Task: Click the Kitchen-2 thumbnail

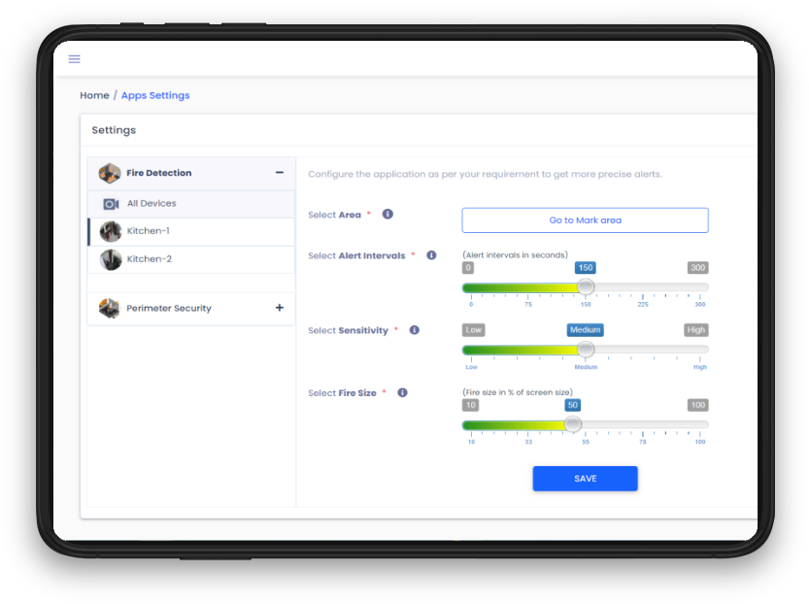Action: [111, 259]
